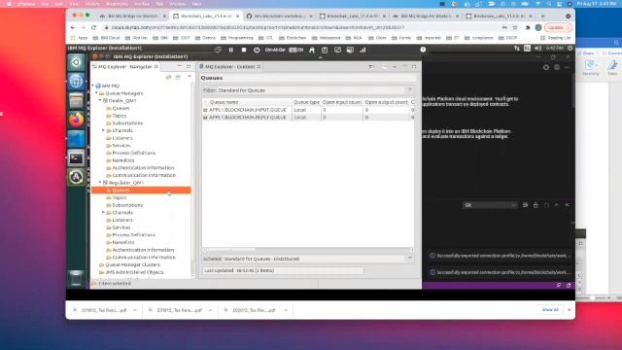Click the green refresh icon in Navigator toolbar

coord(168,77)
